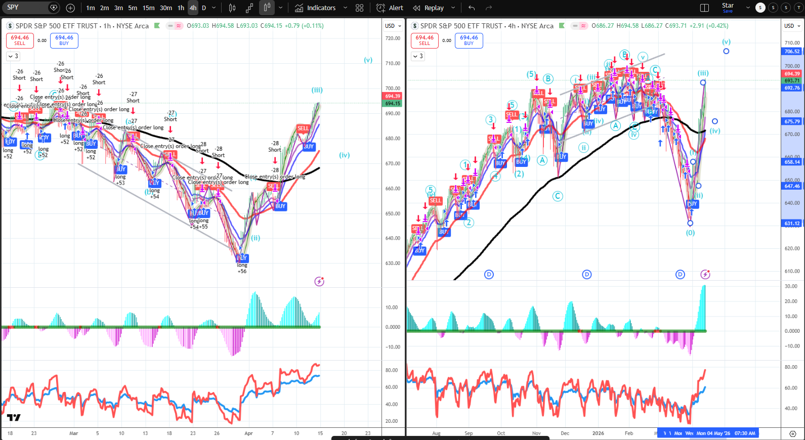This screenshot has height=440, width=805.
Task: Click the undo arrow icon
Action: (x=472, y=8)
